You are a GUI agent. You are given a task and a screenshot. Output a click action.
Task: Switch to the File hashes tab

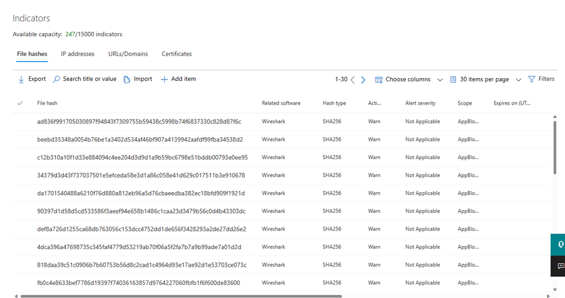[x=32, y=54]
